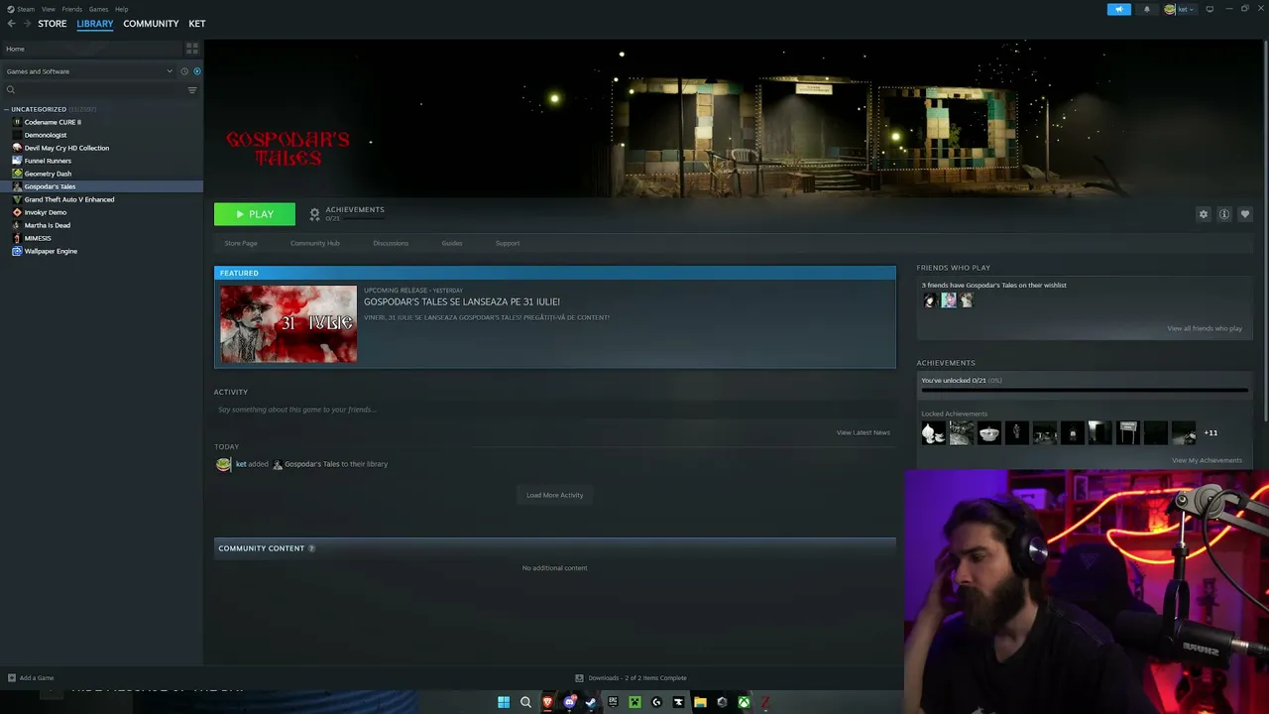Toggle the ready-to-play filter icon
The width and height of the screenshot is (1269, 714).
pyautogui.click(x=196, y=71)
